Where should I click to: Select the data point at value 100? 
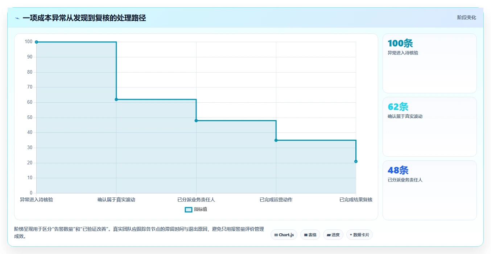36,42
